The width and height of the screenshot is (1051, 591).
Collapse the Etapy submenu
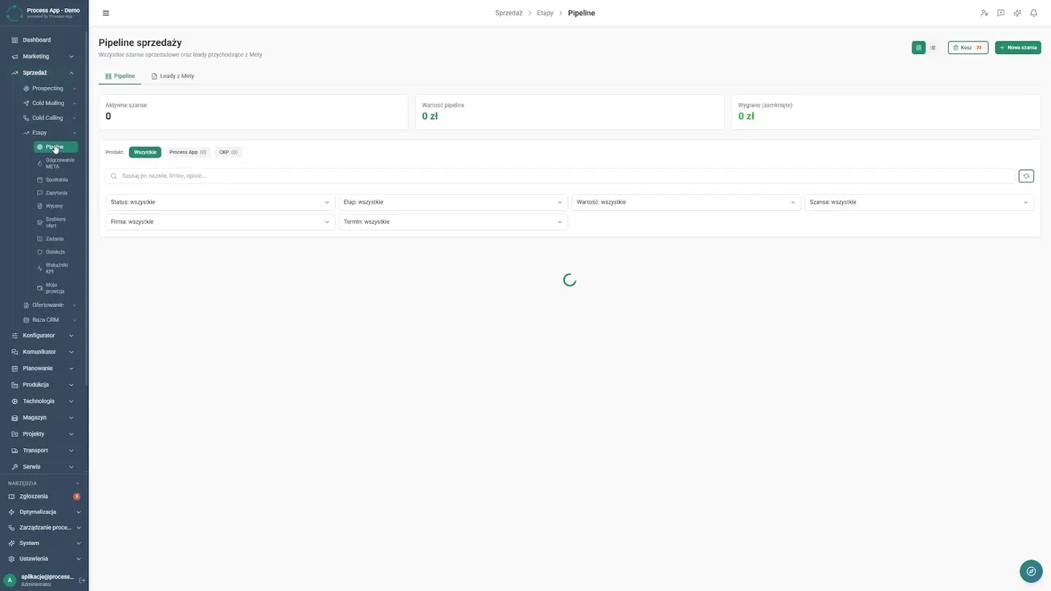pyautogui.click(x=50, y=133)
